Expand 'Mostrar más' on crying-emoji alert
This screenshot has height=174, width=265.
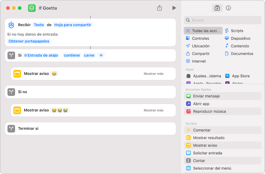click(x=153, y=110)
